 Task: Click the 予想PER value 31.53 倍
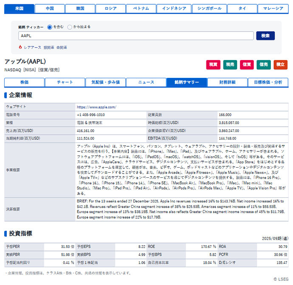[x=68, y=247]
